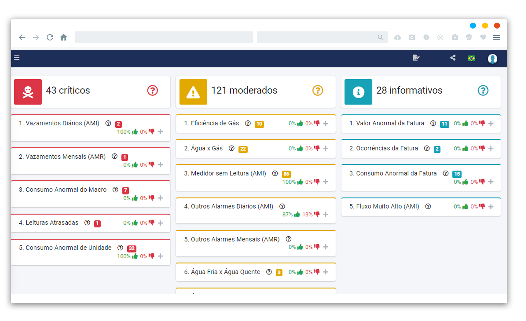Click the browser address bar field
526x321 pixels.
[164, 37]
